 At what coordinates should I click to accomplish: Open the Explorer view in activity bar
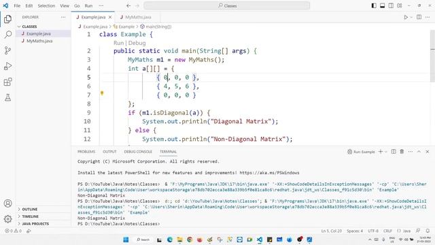(x=7, y=19)
